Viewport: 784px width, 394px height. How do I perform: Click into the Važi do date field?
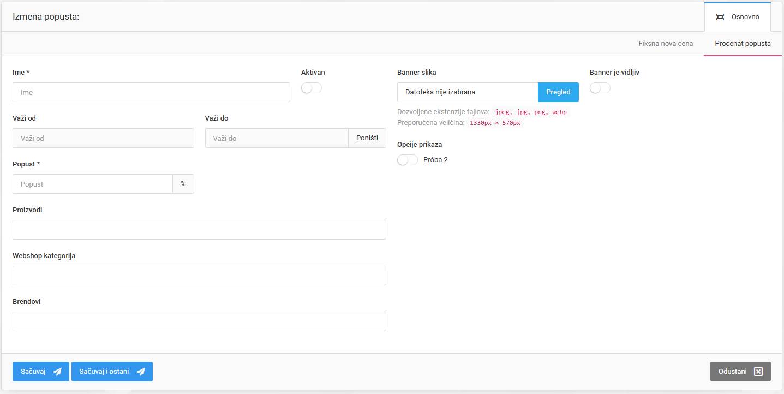point(277,138)
